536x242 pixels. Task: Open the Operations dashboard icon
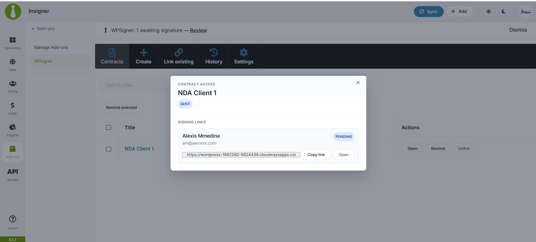coord(13,40)
